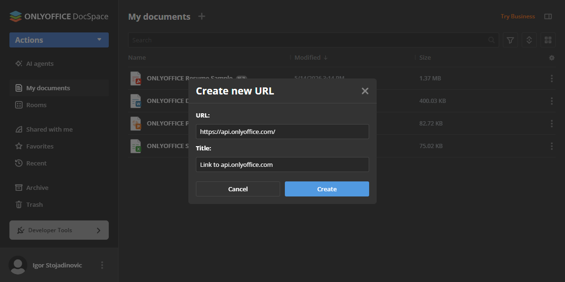The width and height of the screenshot is (565, 282).
Task: Click the Favorites star icon
Action: [19, 146]
